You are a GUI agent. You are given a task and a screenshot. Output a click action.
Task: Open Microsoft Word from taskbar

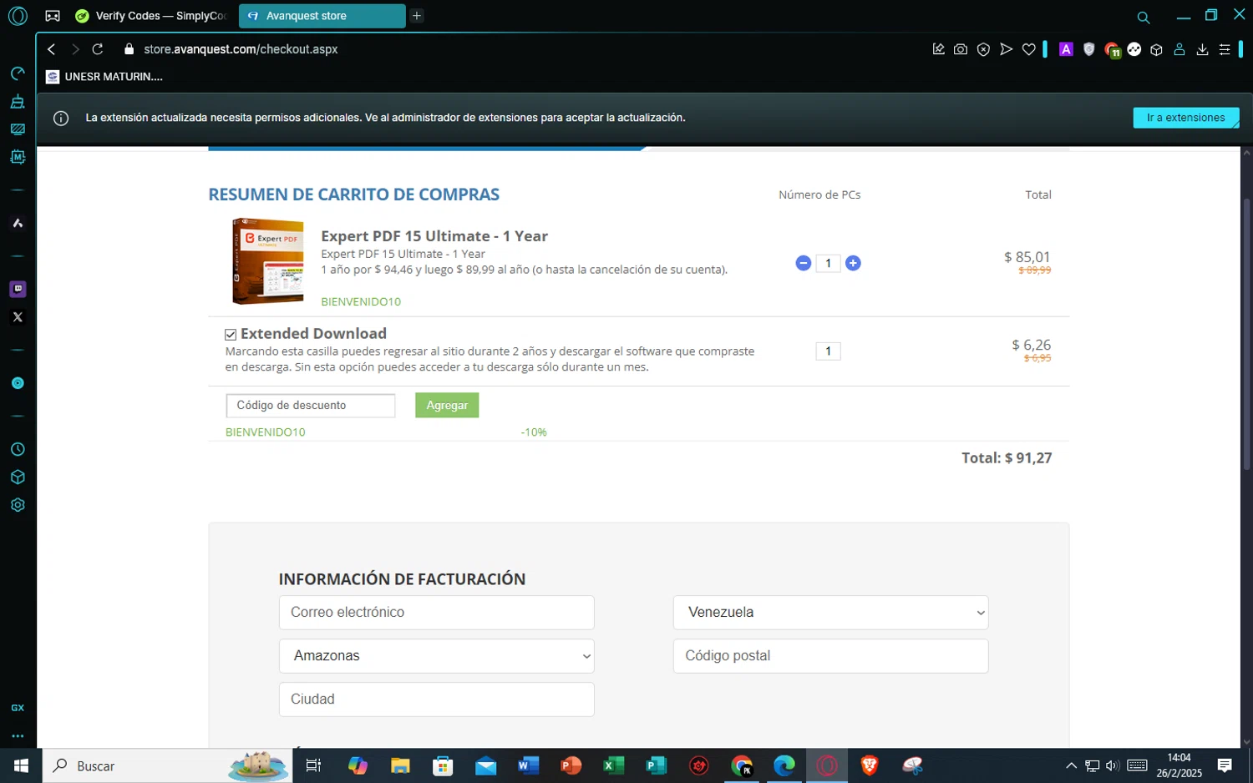(528, 765)
